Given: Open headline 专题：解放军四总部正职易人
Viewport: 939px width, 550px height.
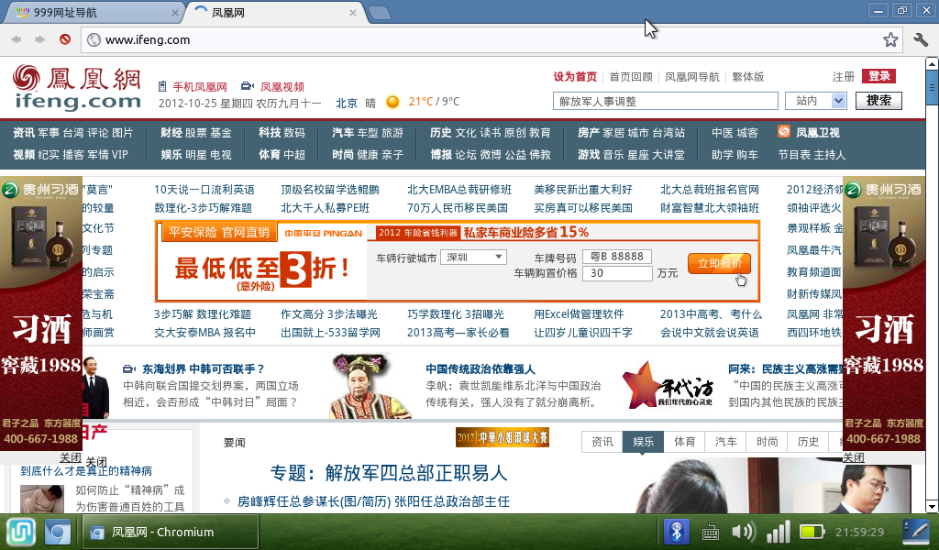Looking at the screenshot, I should (389, 473).
